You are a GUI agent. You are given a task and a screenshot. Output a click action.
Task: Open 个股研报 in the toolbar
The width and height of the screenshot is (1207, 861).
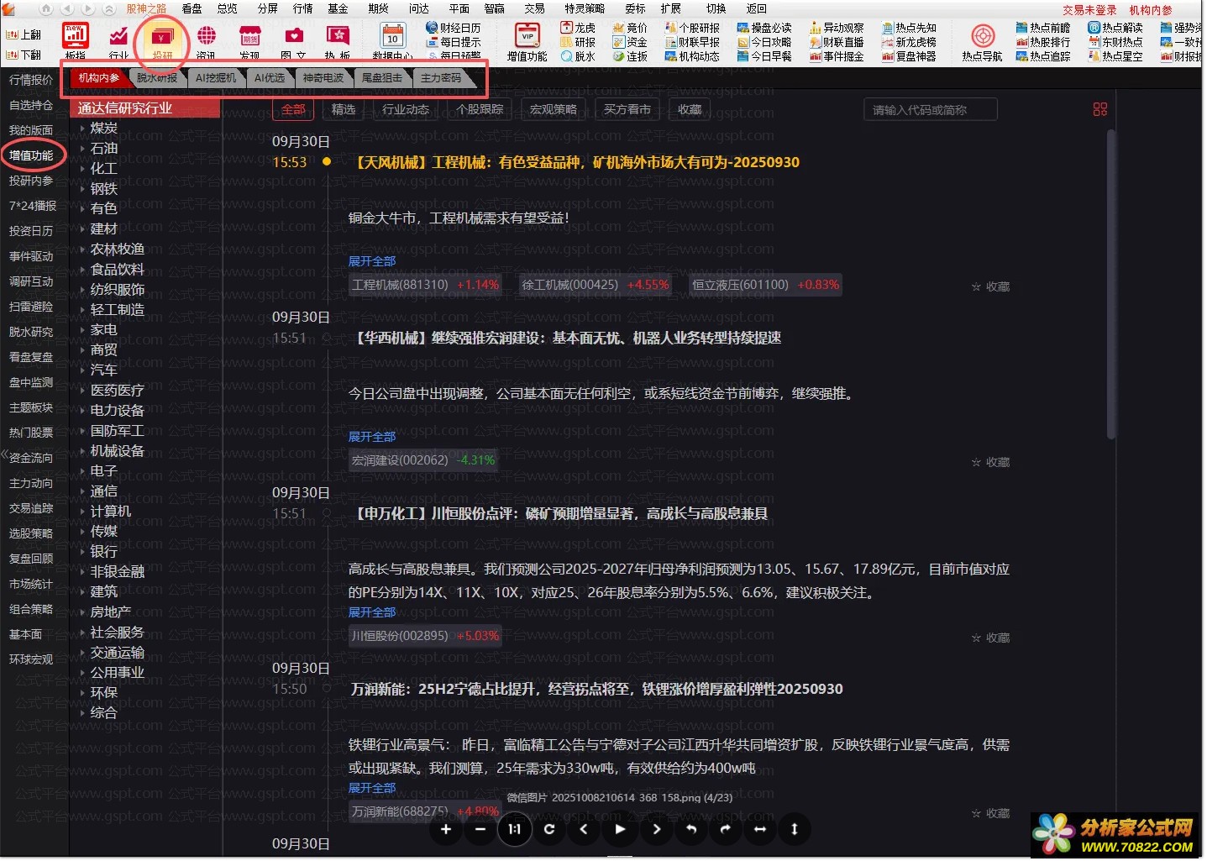[x=692, y=28]
